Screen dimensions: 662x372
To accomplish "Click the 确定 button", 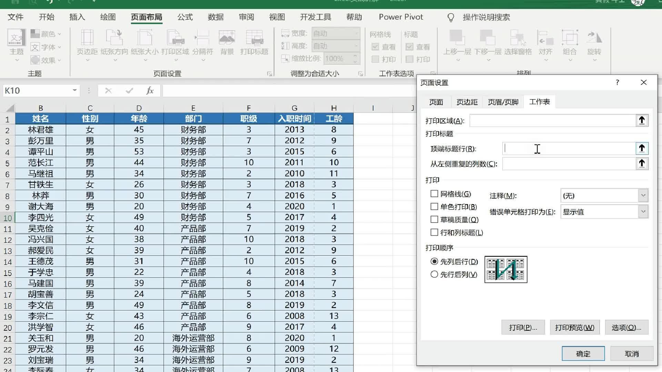I will pyautogui.click(x=583, y=354).
